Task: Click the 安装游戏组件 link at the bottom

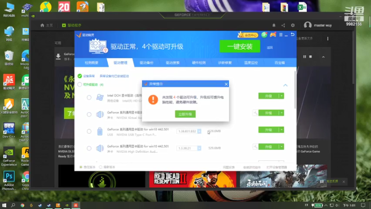Action: pos(252,167)
